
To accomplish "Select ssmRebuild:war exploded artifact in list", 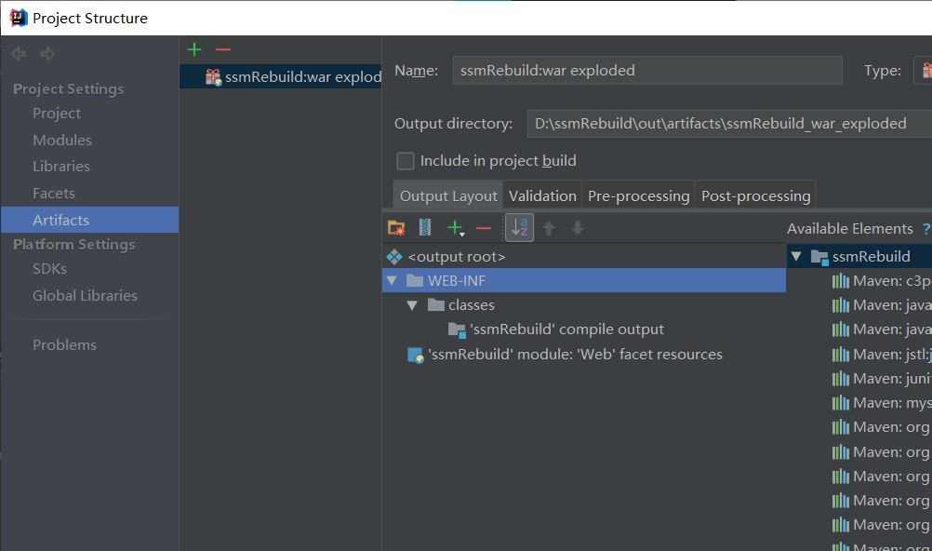I will click(281, 76).
